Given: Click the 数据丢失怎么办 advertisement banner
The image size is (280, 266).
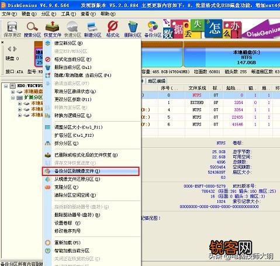Looking at the screenshot, I should 222,29.
